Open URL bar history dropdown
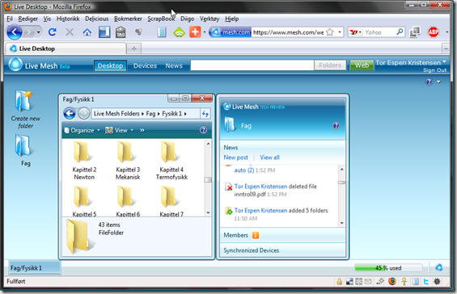The image size is (457, 294). 340,32
